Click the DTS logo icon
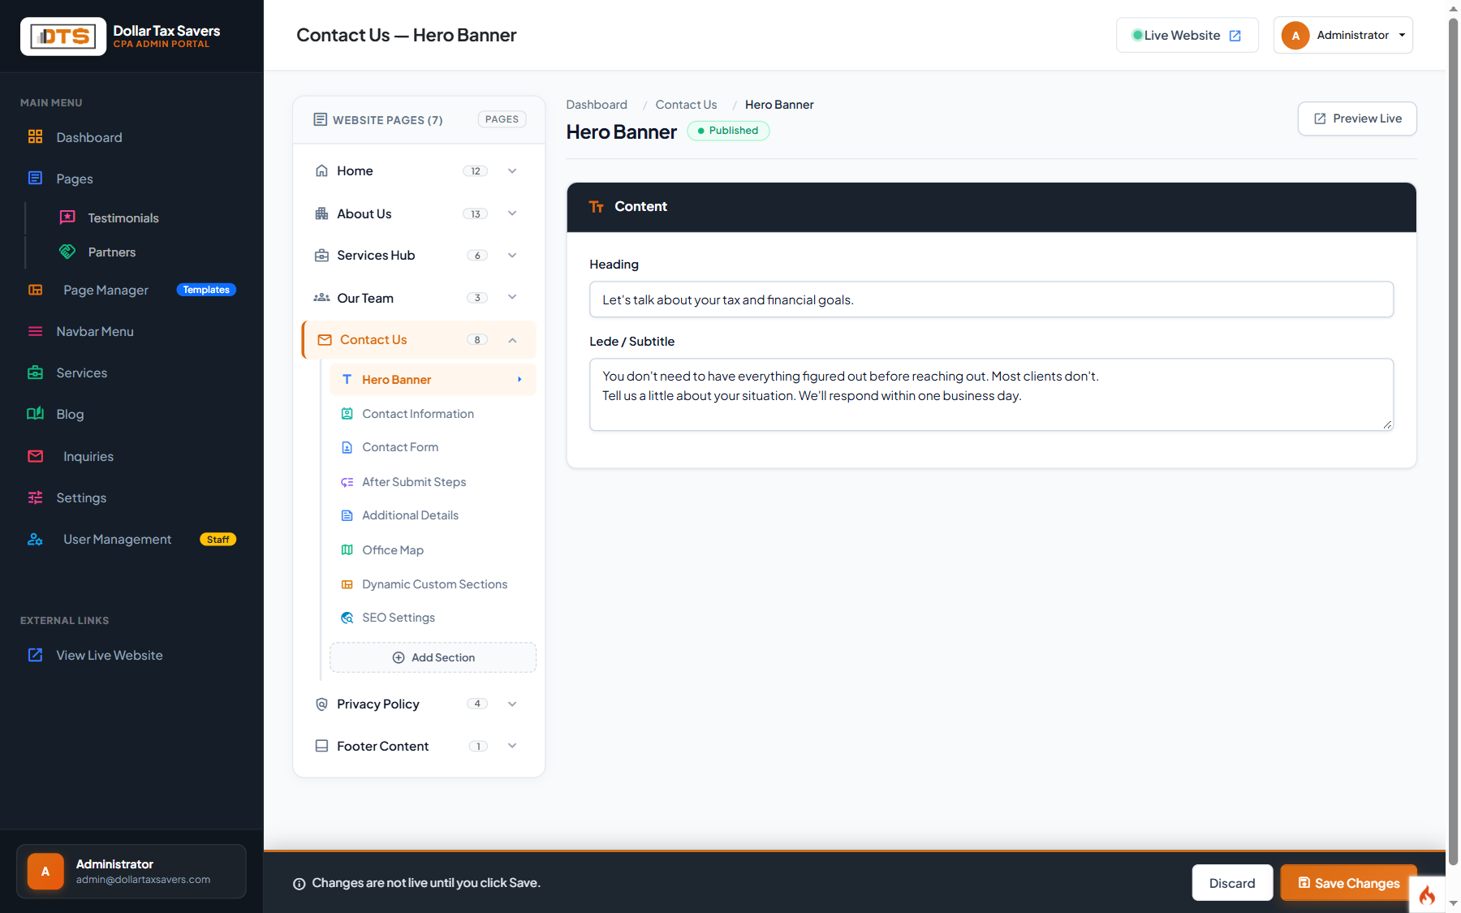The image size is (1461, 913). pos(63,37)
